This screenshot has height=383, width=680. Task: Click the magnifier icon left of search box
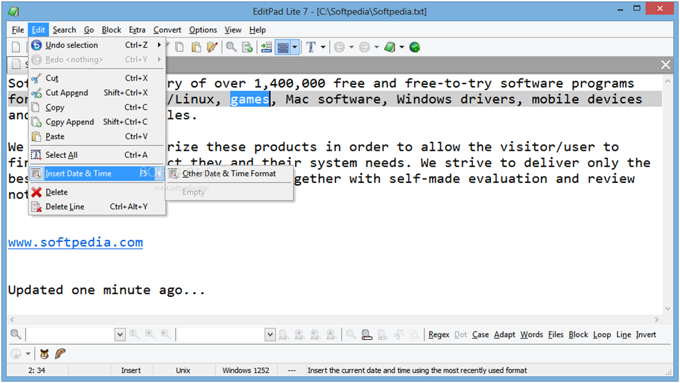[x=15, y=334]
